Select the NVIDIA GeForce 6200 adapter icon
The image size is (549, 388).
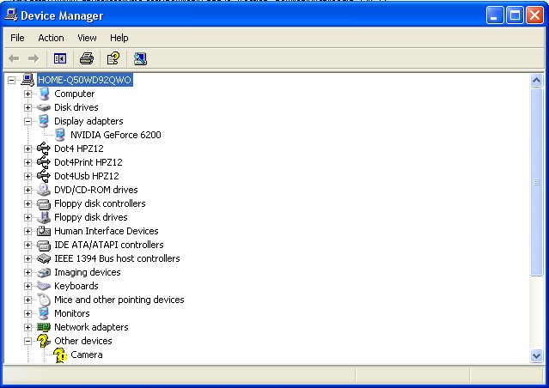tap(60, 135)
